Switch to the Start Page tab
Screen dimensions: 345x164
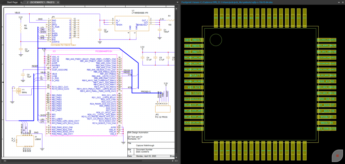tap(12, 2)
